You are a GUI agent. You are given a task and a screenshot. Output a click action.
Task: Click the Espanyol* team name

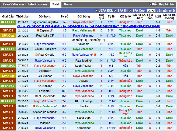[46, 30]
